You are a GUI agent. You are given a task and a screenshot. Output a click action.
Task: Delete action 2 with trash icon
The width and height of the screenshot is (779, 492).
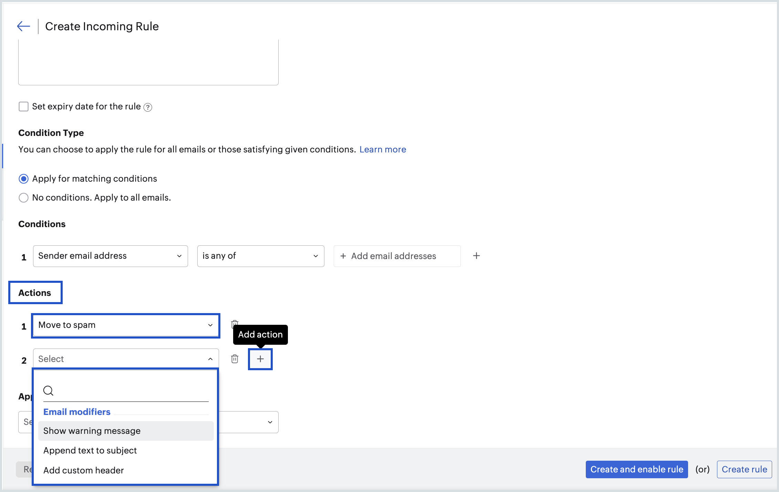[235, 359]
